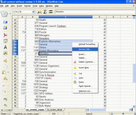Open the Edit menu

pyautogui.click(x=7, y=6)
